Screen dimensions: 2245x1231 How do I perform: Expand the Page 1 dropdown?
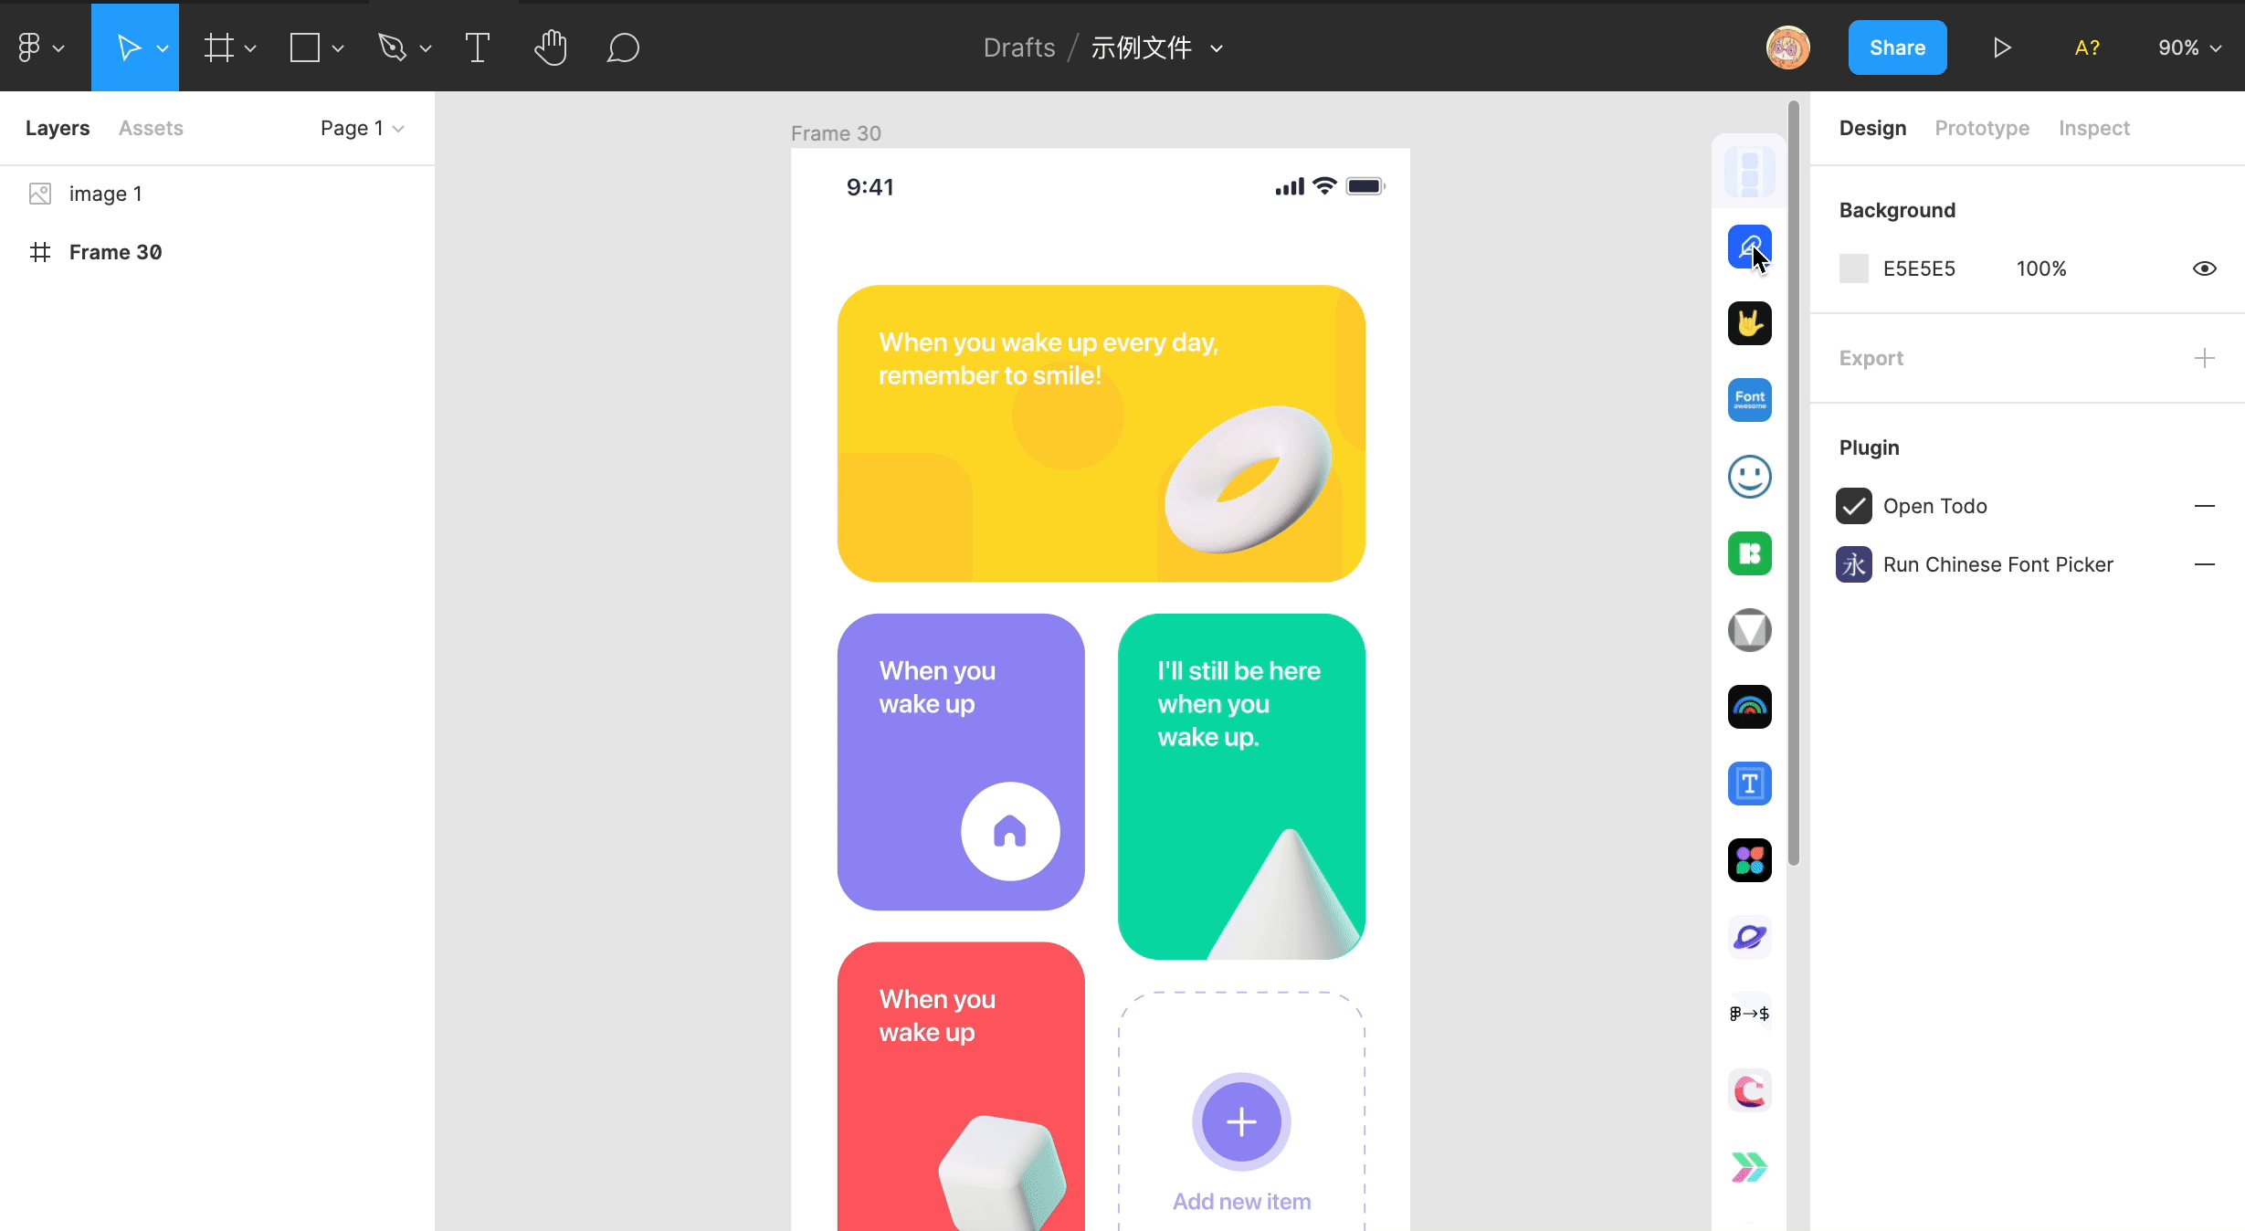point(362,128)
